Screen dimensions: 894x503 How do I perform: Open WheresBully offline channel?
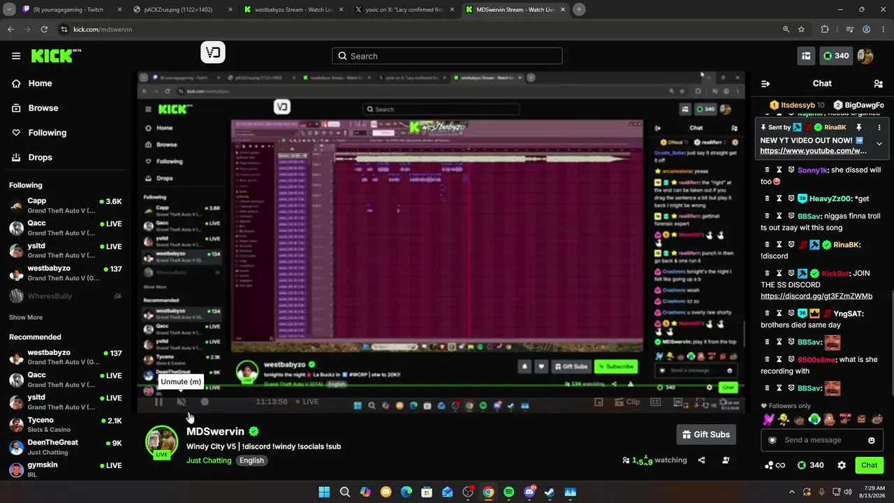(66, 296)
